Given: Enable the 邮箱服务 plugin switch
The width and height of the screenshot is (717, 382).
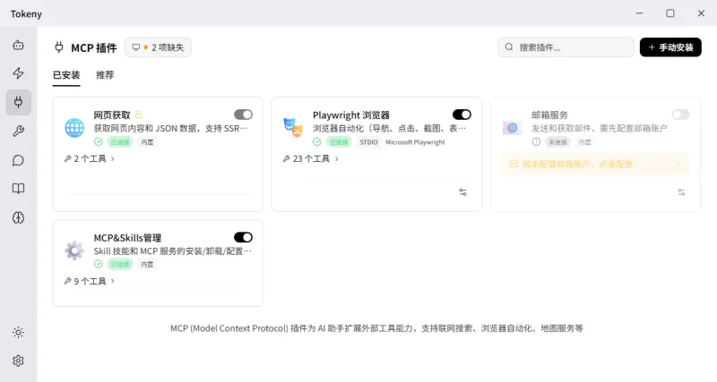Looking at the screenshot, I should coord(680,115).
